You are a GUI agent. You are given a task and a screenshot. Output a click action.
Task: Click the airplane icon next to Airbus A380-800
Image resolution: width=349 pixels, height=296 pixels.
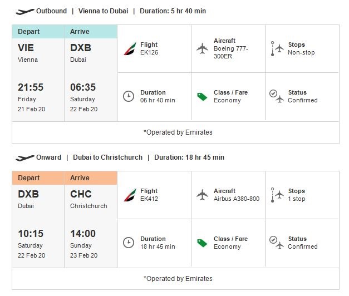click(202, 195)
